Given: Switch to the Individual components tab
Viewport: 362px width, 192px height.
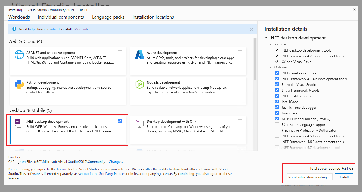Looking at the screenshot, I should pyautogui.click(x=61, y=17).
